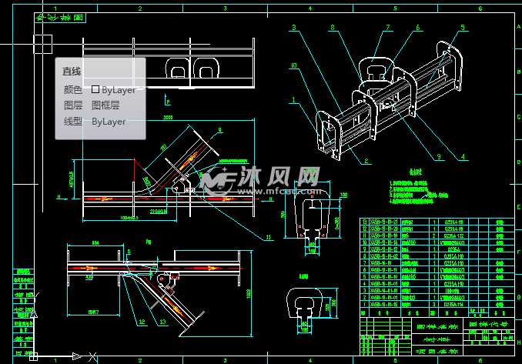Image resolution: width=522 pixels, height=364 pixels.
Task: Click parts list row 13 item number
Action: click(x=364, y=222)
